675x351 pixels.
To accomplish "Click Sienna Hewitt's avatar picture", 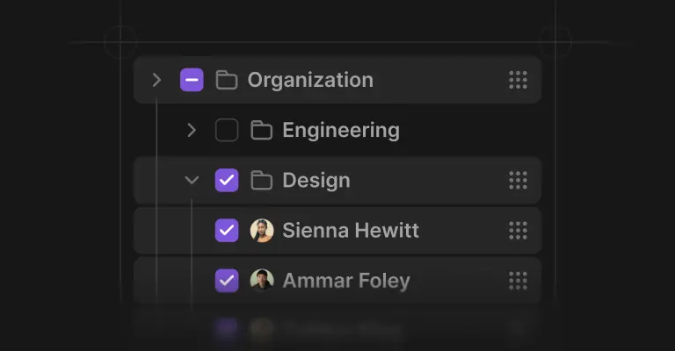I will click(262, 231).
